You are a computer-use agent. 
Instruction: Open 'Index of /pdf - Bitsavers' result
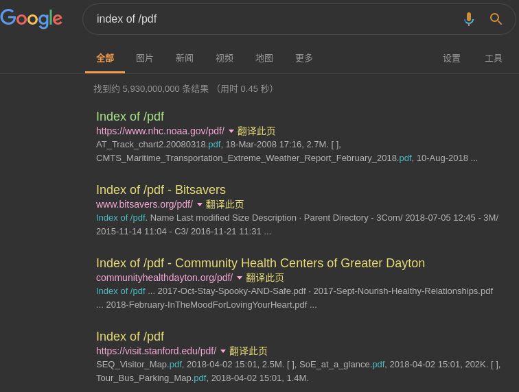pyautogui.click(x=161, y=190)
